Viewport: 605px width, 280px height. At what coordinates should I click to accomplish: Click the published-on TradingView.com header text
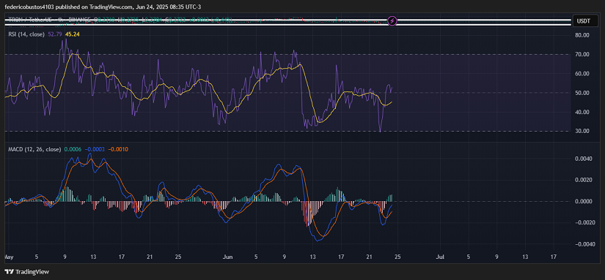click(x=103, y=7)
